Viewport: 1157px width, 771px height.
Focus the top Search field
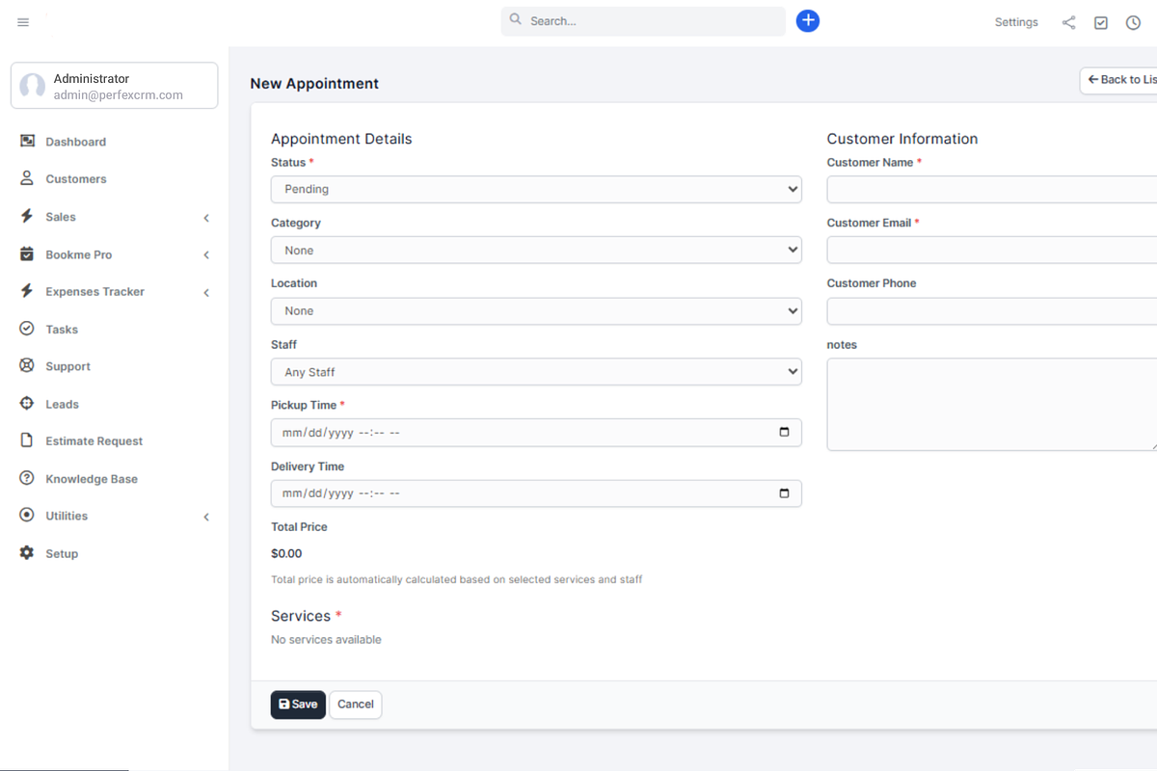tap(643, 21)
